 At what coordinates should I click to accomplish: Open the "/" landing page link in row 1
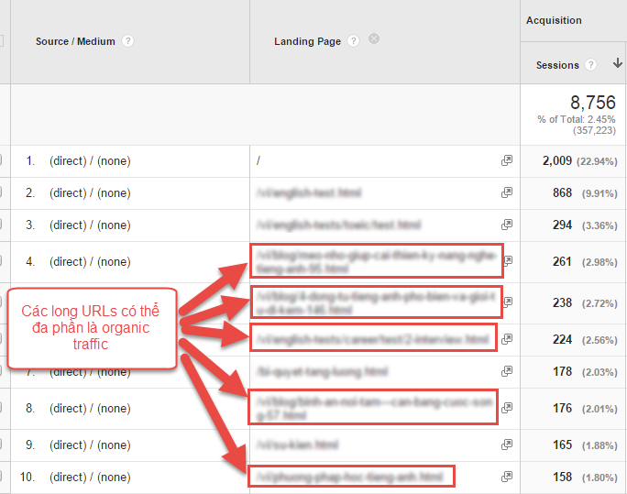[x=258, y=160]
